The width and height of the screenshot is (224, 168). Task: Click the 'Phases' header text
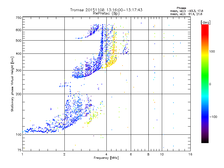(x=181, y=8)
